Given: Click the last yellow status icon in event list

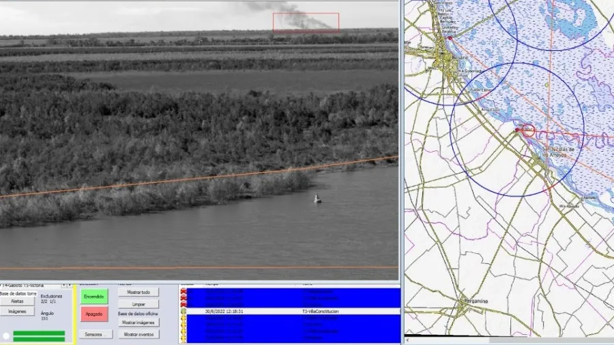Looking at the screenshot, I should tap(184, 338).
